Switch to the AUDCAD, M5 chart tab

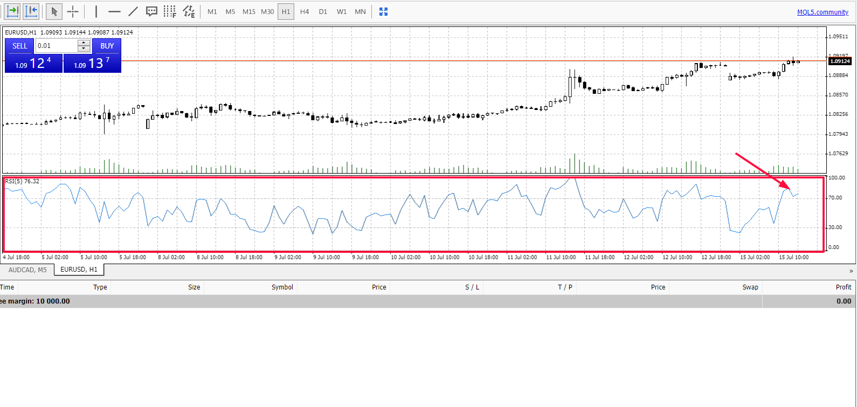27,270
